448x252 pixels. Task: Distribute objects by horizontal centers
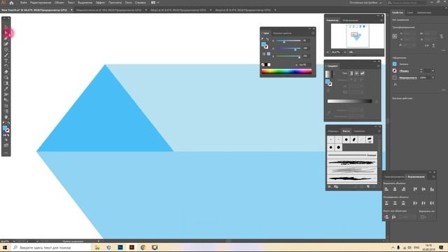pos(423,203)
